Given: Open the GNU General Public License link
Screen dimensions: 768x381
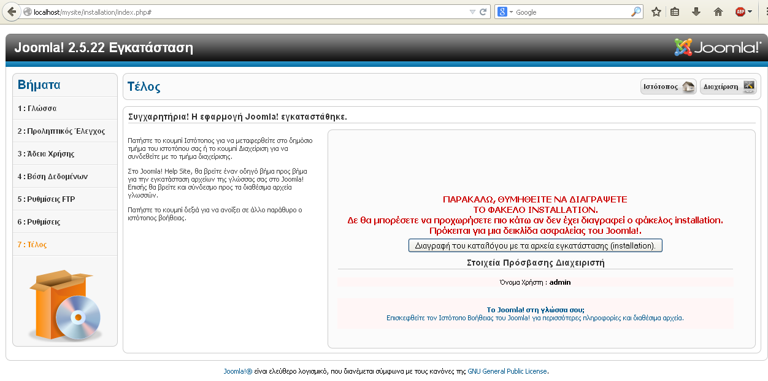Looking at the screenshot, I should (507, 371).
